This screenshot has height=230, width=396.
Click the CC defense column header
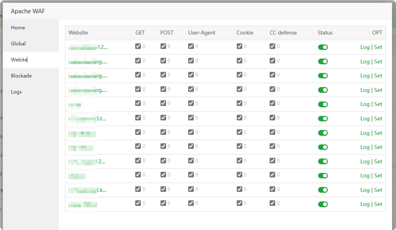point(283,33)
